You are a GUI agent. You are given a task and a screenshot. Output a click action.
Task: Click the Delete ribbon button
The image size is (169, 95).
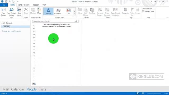[x=26, y=11]
